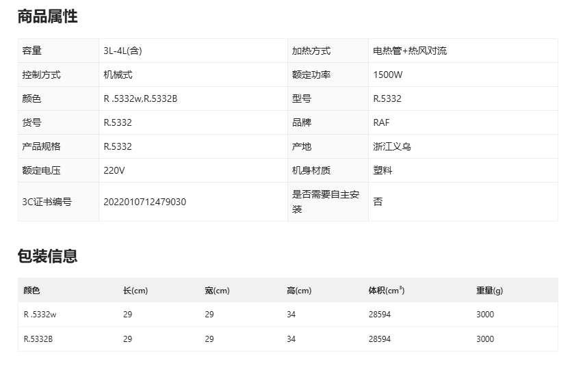This screenshot has height=370, width=570.
Task: Select the R.5332B row in packaging table
Action: point(38,339)
